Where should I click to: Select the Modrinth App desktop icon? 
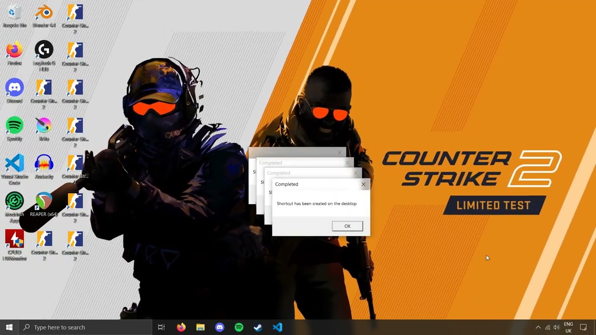14,208
